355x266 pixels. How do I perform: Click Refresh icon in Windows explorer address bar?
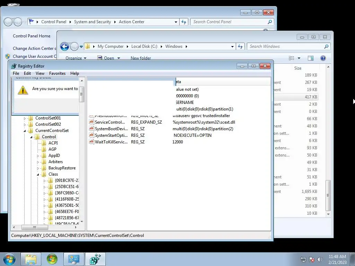click(x=240, y=46)
